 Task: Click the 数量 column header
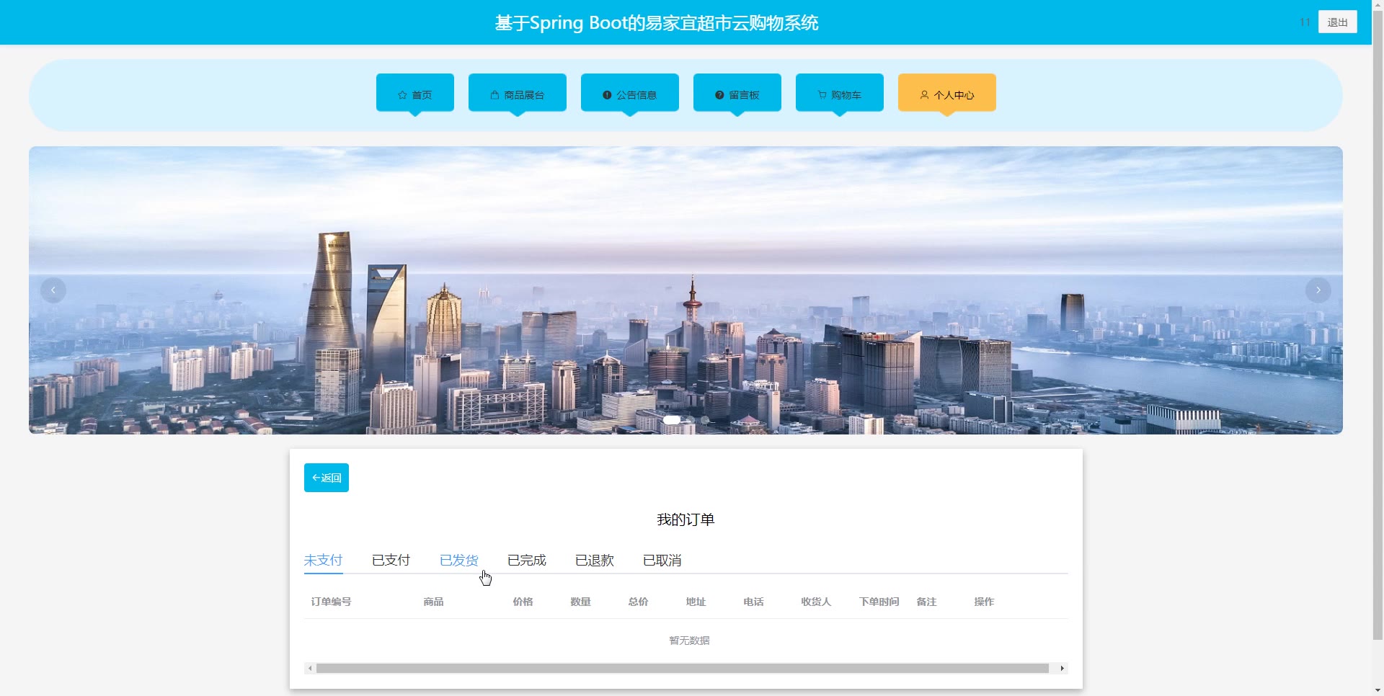(580, 602)
